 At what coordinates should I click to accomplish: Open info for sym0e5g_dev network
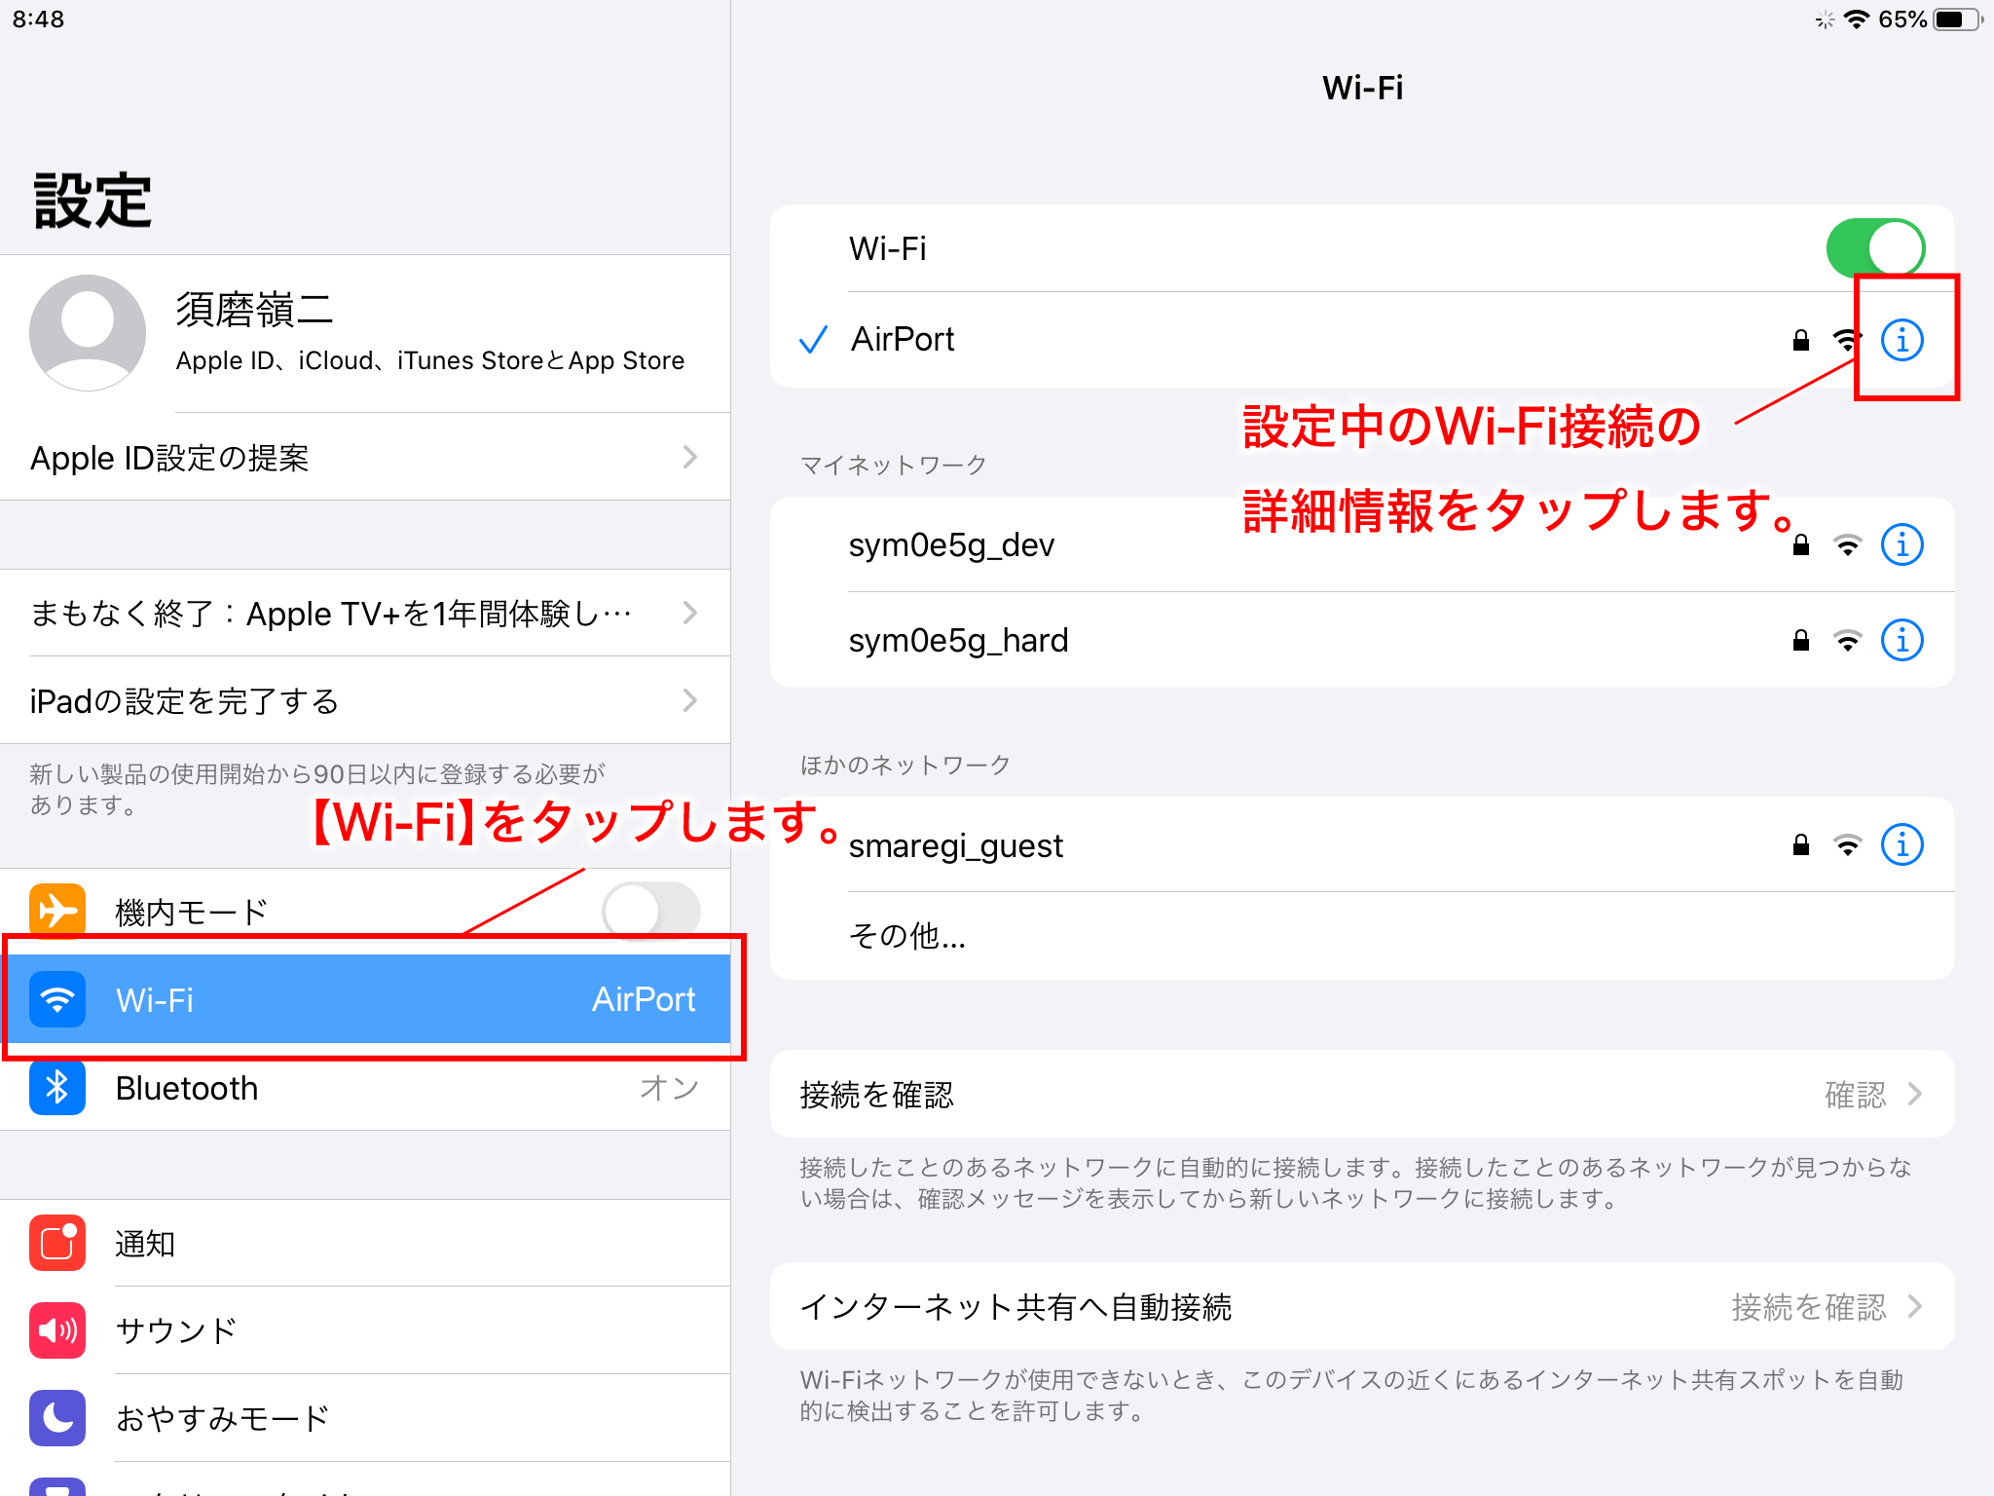pos(1902,544)
